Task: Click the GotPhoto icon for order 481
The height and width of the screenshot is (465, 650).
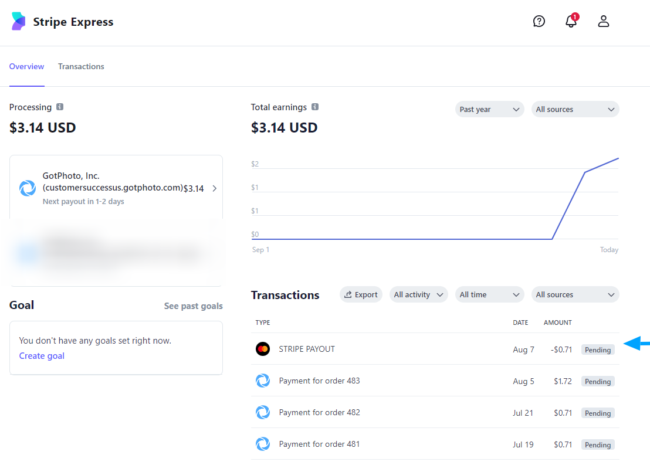Action: 262,444
